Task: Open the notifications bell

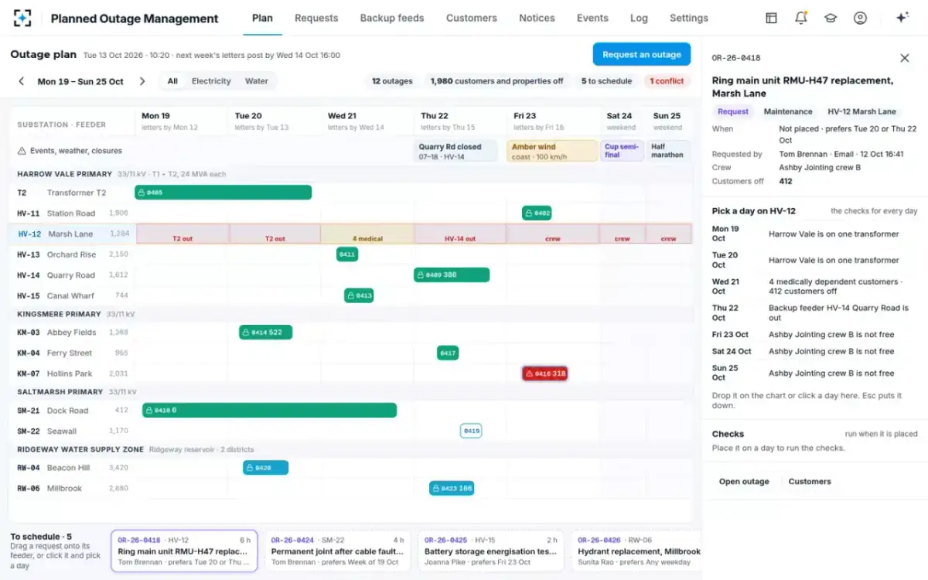Action: pos(801,18)
